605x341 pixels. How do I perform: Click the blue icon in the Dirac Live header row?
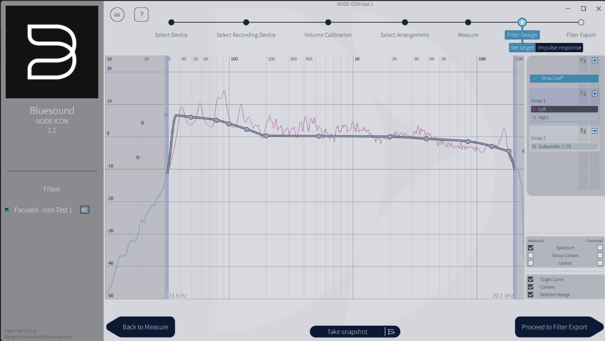point(594,60)
